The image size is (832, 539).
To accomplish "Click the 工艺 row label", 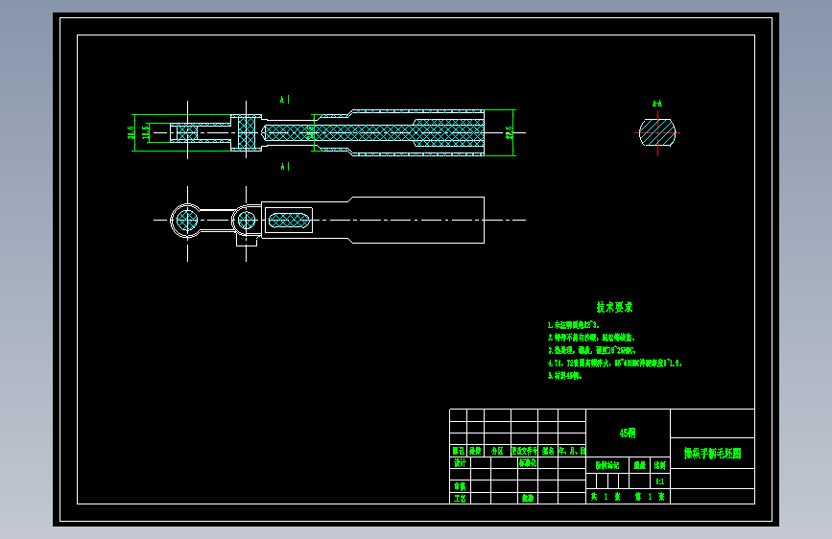I will (x=460, y=498).
